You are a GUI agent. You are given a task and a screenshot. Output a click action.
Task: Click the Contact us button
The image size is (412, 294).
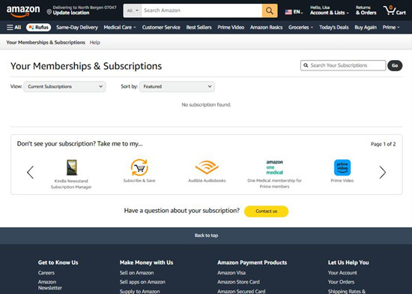coord(266,211)
